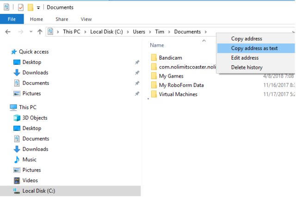Open Music under This PC
Screen dimensions: 296x197
pos(29,160)
